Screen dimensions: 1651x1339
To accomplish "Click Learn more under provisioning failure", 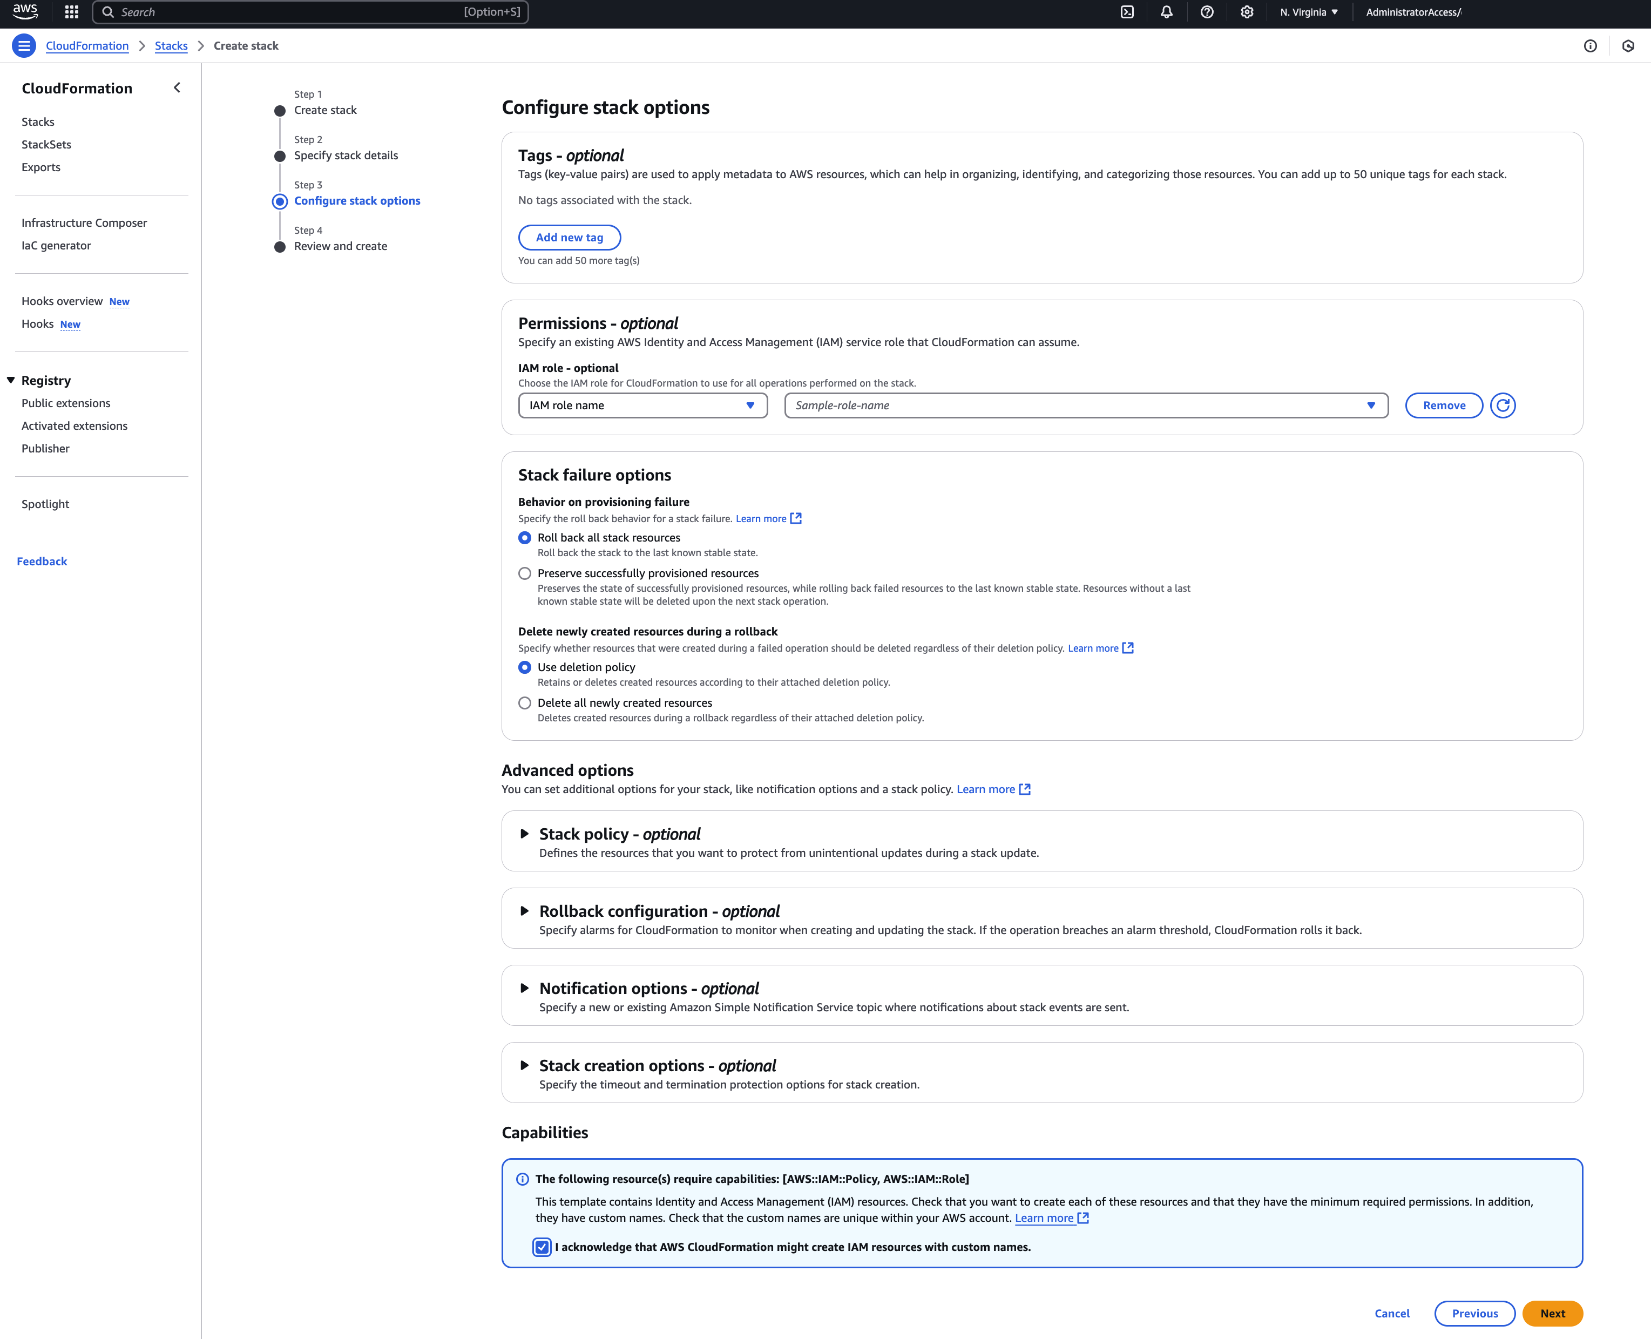I will 760,518.
